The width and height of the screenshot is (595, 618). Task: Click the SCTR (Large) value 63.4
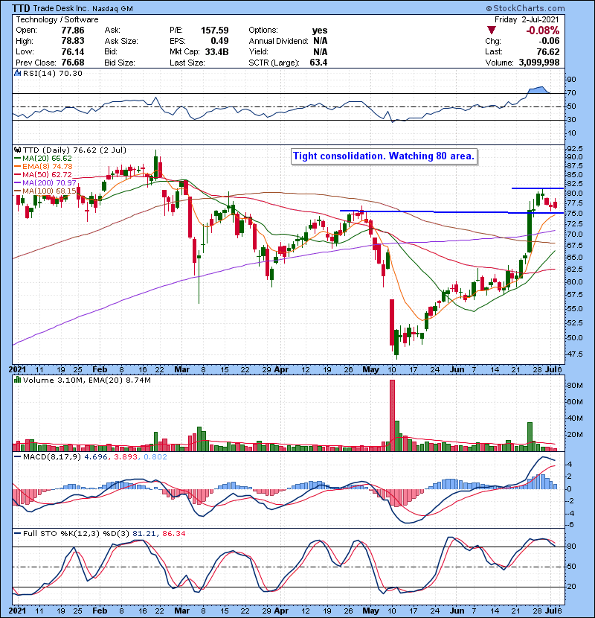(318, 63)
